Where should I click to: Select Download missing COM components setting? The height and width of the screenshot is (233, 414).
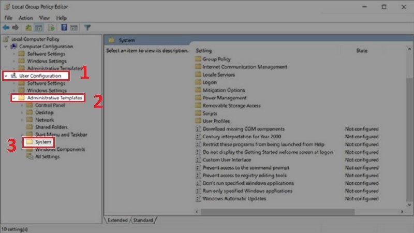[x=243, y=129]
